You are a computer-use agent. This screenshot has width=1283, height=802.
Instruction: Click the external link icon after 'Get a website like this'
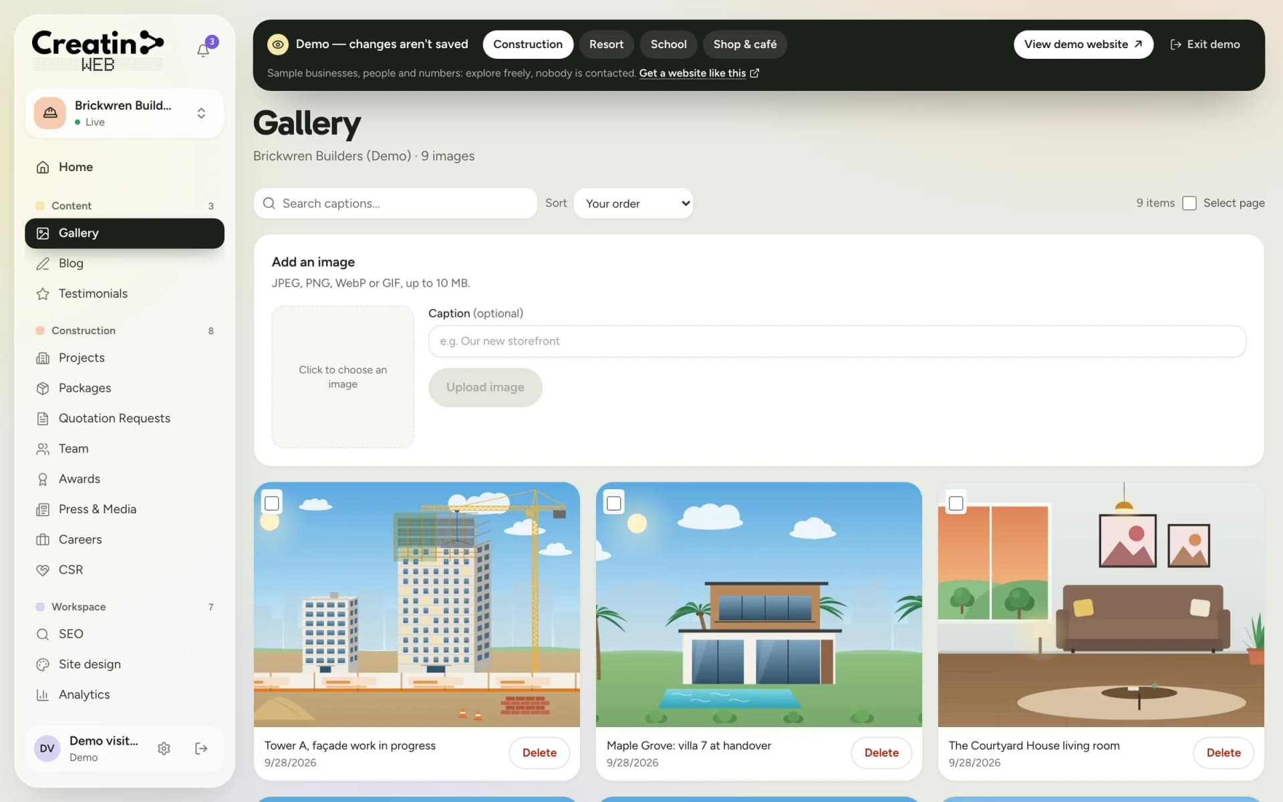click(x=754, y=73)
